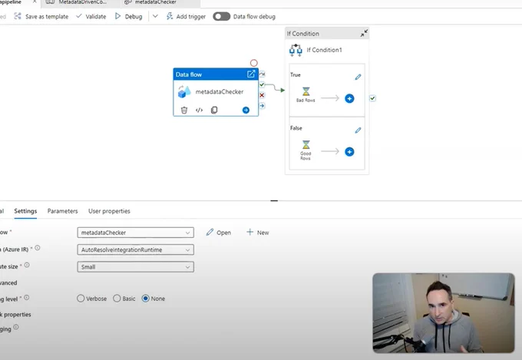
Task: Close the pipeline editor tab
Action: click(x=35, y=2)
